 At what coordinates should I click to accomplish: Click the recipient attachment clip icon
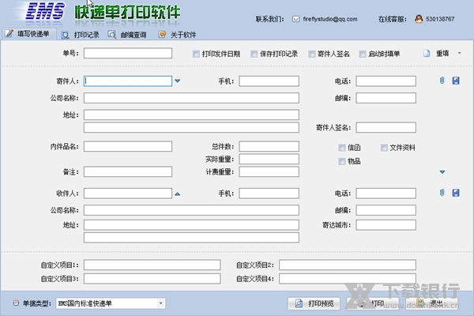click(442, 193)
